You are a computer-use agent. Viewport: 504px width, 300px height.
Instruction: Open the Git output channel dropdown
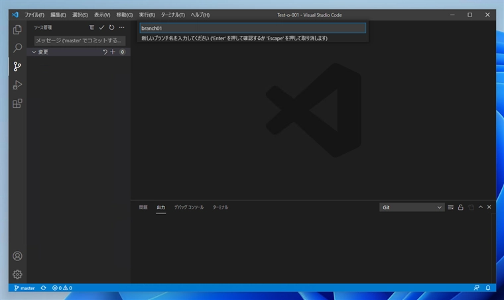[412, 207]
